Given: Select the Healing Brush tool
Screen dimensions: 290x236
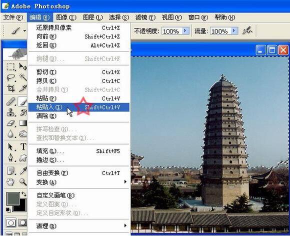Looking at the screenshot, I should click(x=10, y=101).
